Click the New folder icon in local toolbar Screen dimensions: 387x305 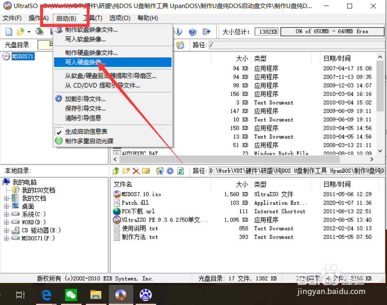point(126,171)
